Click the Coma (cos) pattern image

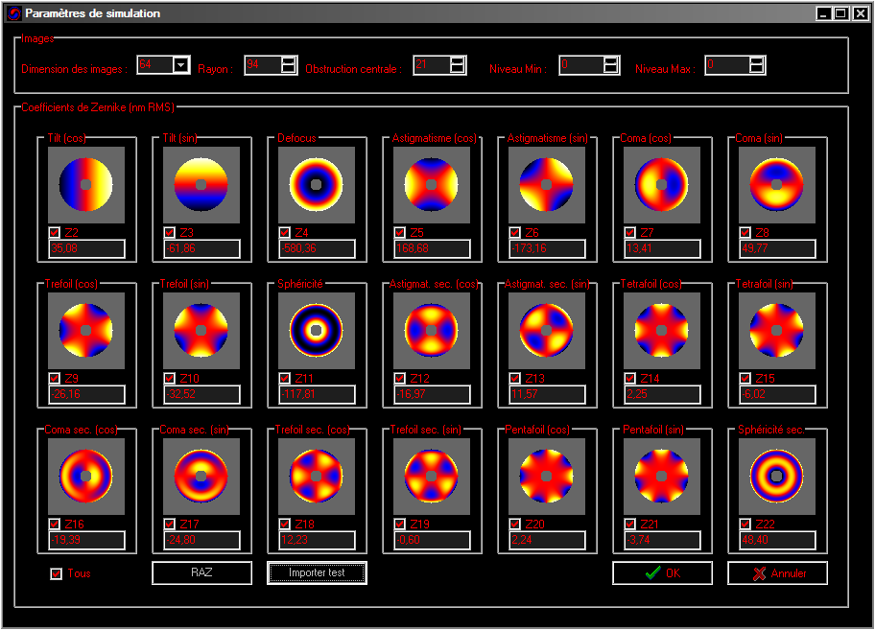tap(662, 185)
